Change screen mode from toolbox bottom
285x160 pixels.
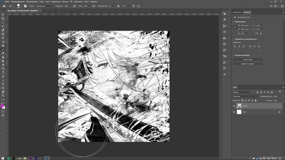(3, 116)
